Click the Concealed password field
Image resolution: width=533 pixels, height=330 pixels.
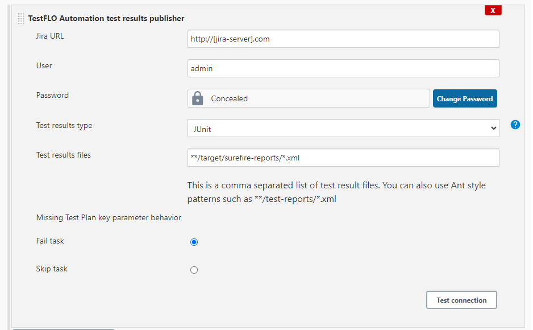pos(309,98)
